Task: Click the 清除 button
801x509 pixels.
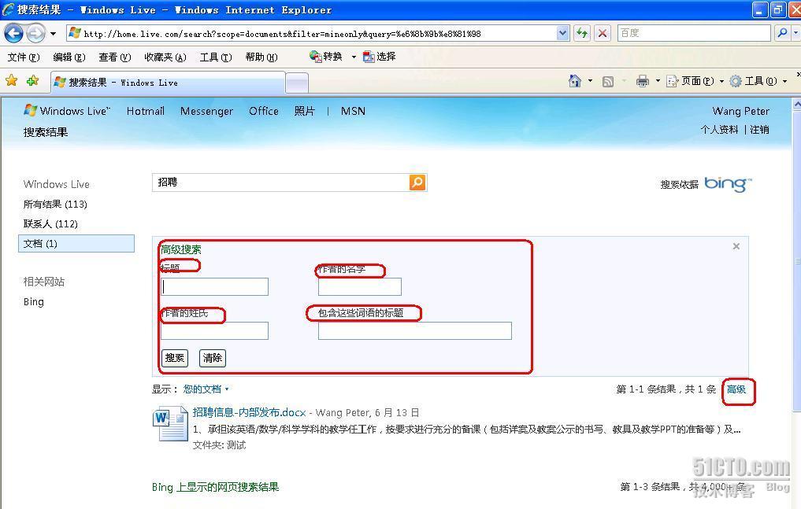Action: tap(212, 358)
